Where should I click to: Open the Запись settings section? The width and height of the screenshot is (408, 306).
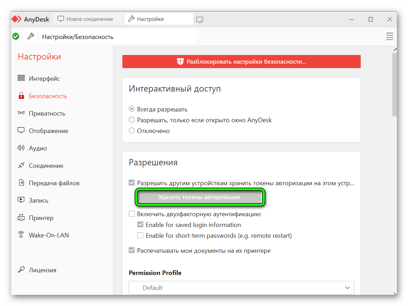tap(39, 201)
